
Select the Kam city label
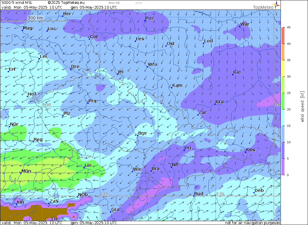pyautogui.click(x=177, y=85)
